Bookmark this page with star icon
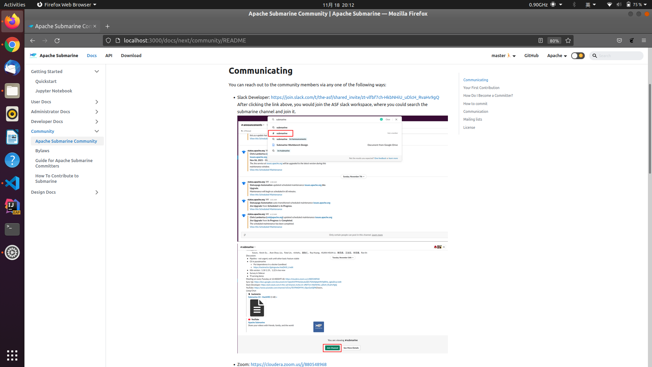 point(568,41)
